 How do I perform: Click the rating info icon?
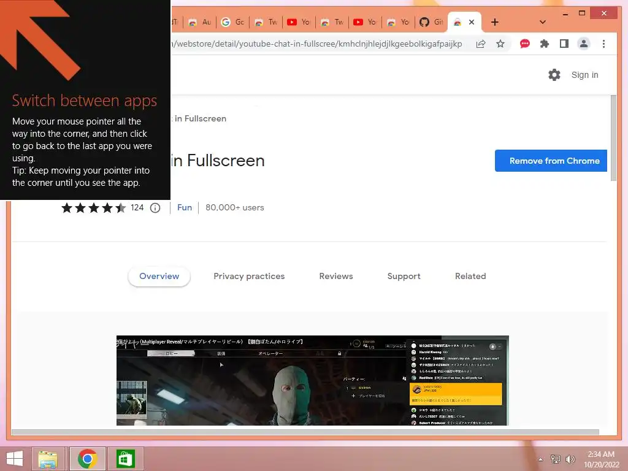[155, 208]
